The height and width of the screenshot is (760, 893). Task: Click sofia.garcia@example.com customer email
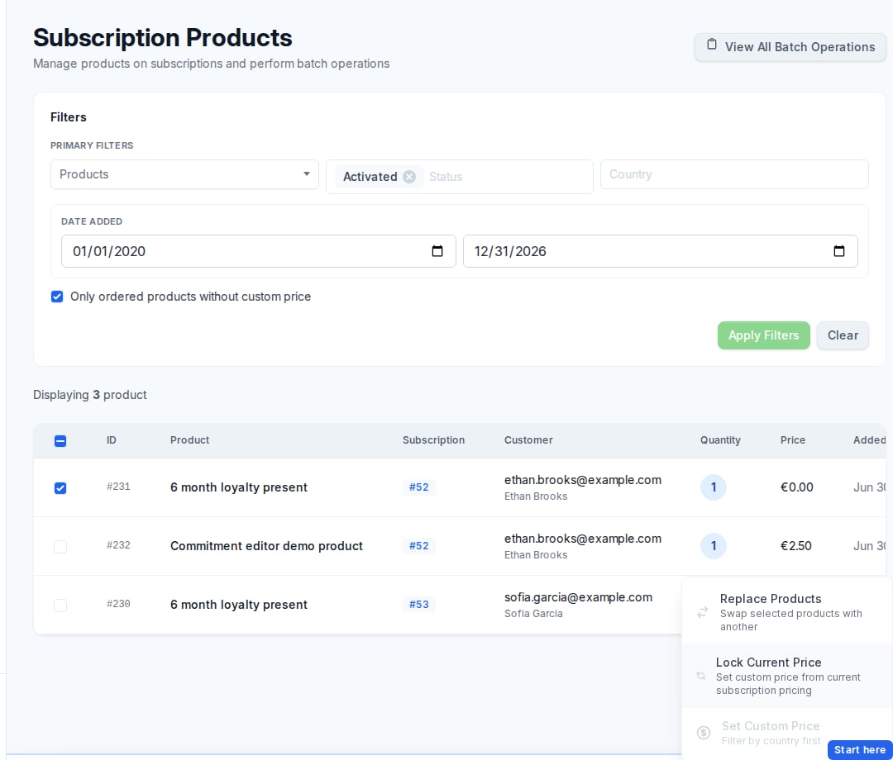578,597
